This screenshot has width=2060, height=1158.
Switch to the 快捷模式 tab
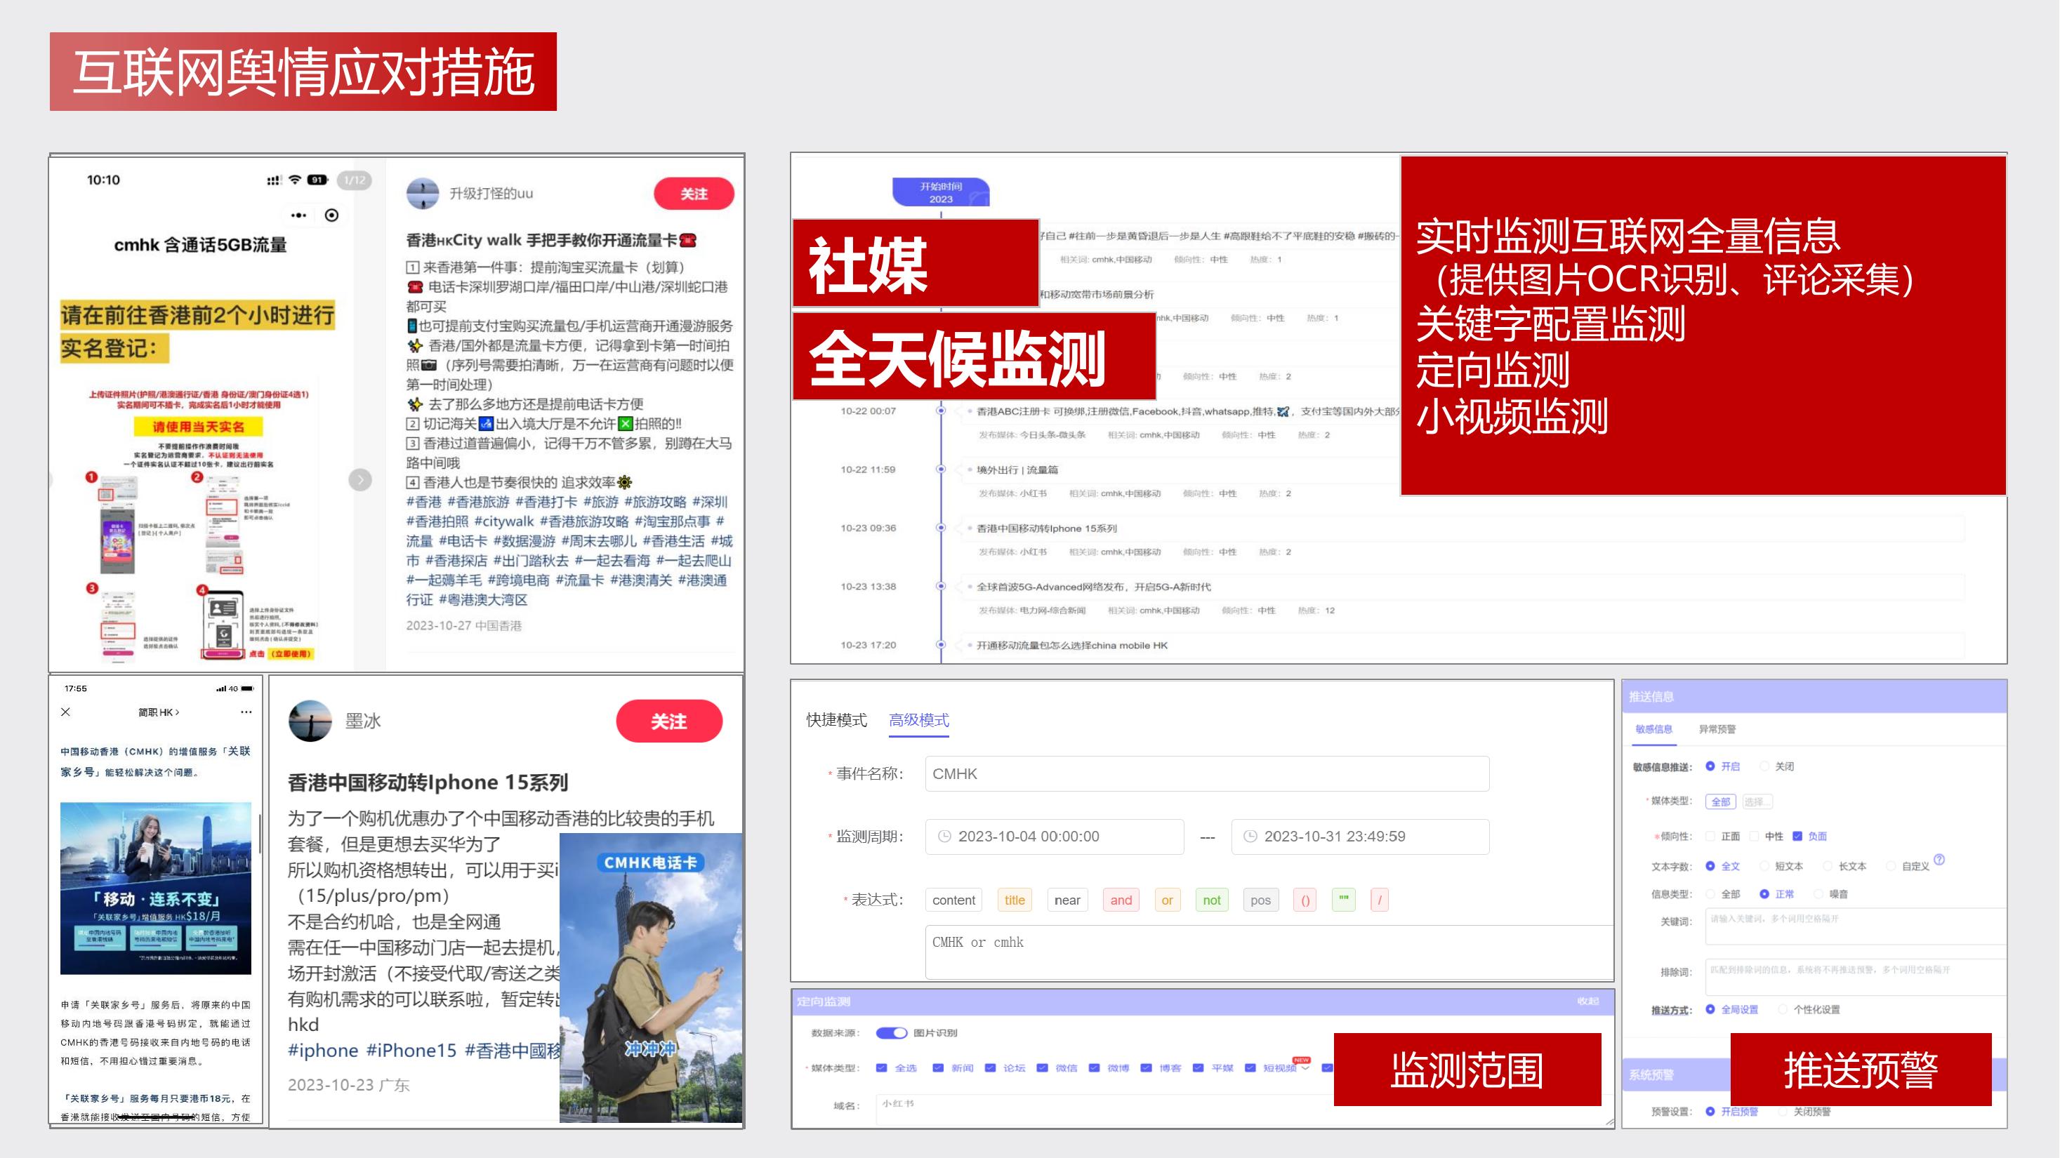836,720
